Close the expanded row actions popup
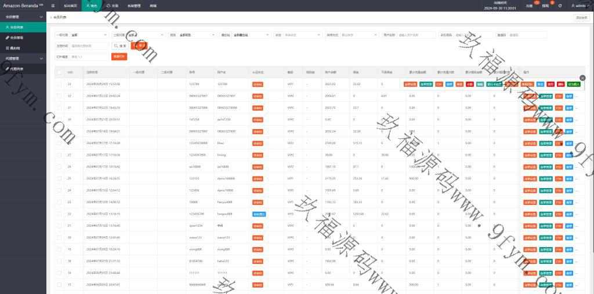 click(582, 78)
